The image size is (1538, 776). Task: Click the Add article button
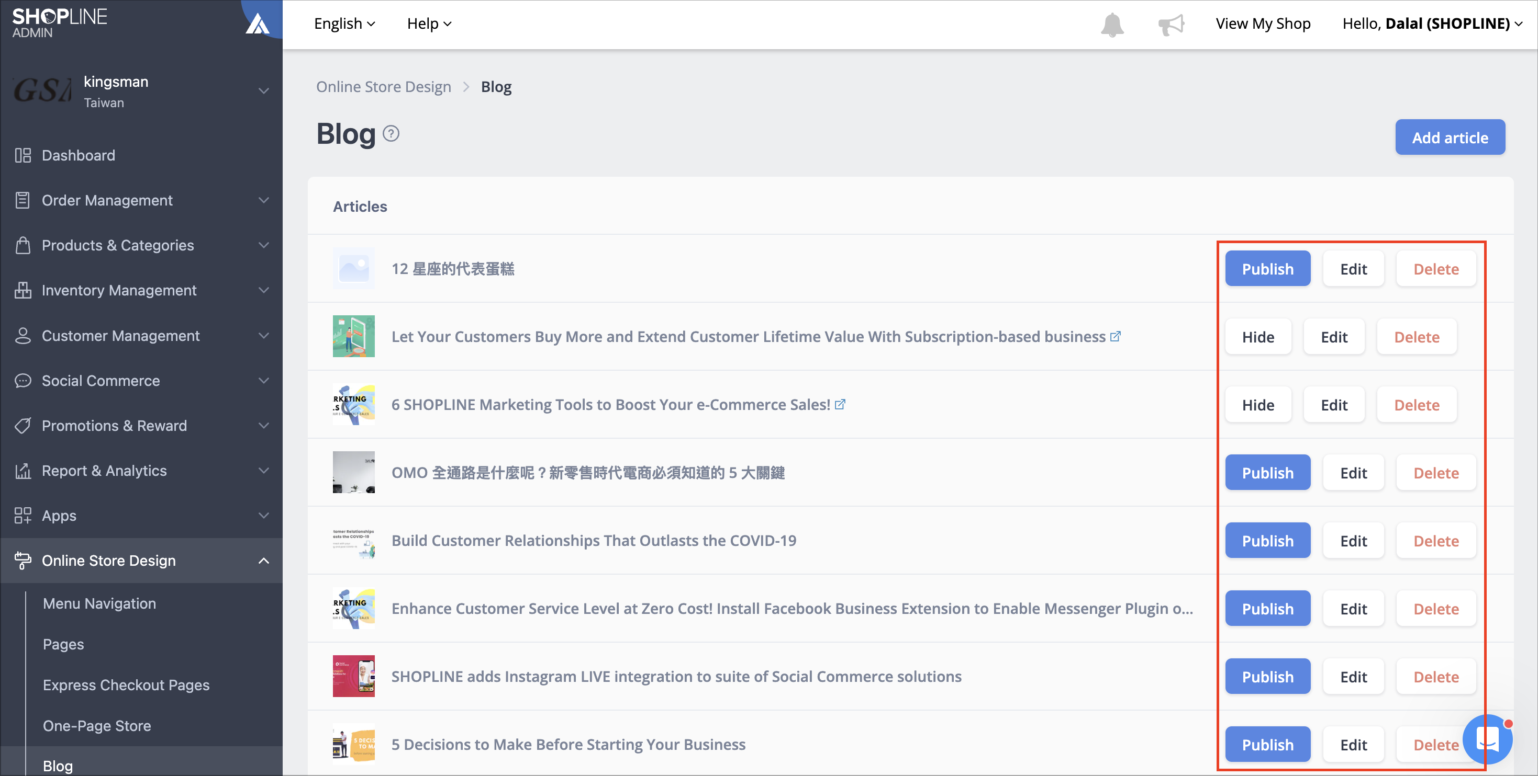click(x=1450, y=137)
